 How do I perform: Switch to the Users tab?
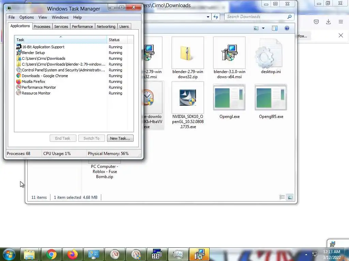point(124,27)
